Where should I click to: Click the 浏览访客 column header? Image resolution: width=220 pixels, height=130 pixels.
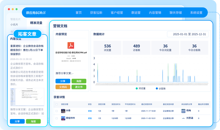[65, 104]
